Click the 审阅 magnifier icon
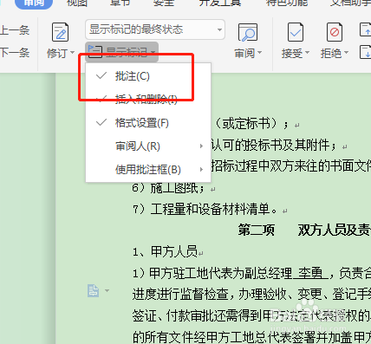Screen dimensions: 371x344 coord(248,33)
